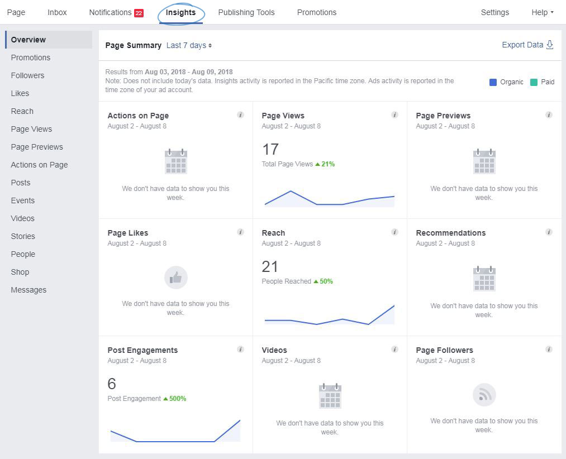
Task: Click the red notifications badge 22
Action: pyautogui.click(x=139, y=13)
